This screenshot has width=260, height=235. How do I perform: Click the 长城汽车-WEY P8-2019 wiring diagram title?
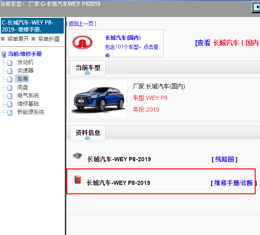119,159
